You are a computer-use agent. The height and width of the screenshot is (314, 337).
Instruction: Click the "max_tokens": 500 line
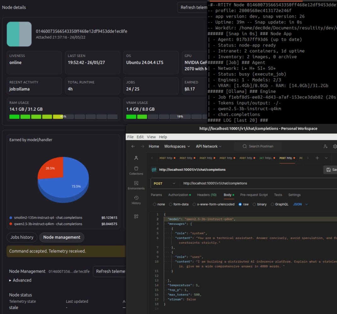(185, 295)
